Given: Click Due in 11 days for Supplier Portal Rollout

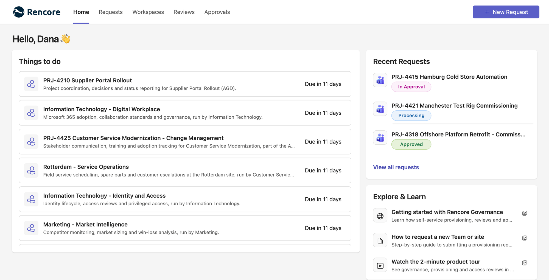Looking at the screenshot, I should (323, 84).
